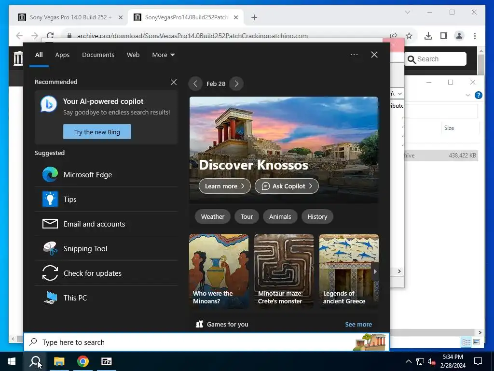Click Try the new Bing button
This screenshot has width=494, height=371.
97,131
